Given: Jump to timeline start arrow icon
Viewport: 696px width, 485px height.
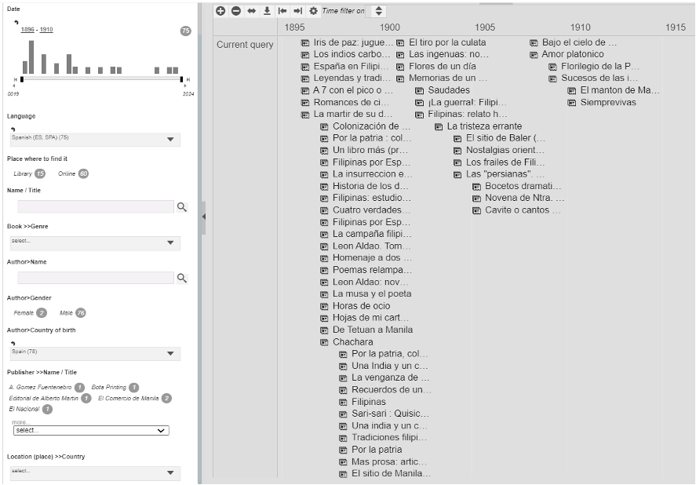Looking at the screenshot, I should click(282, 11).
